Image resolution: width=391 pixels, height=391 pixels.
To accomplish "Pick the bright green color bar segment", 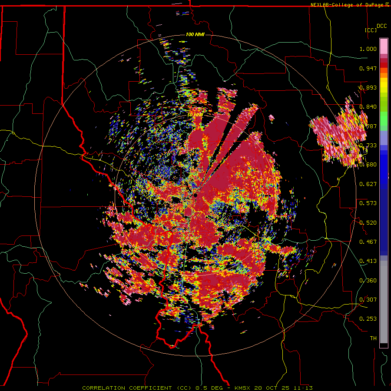I will coord(384,119).
